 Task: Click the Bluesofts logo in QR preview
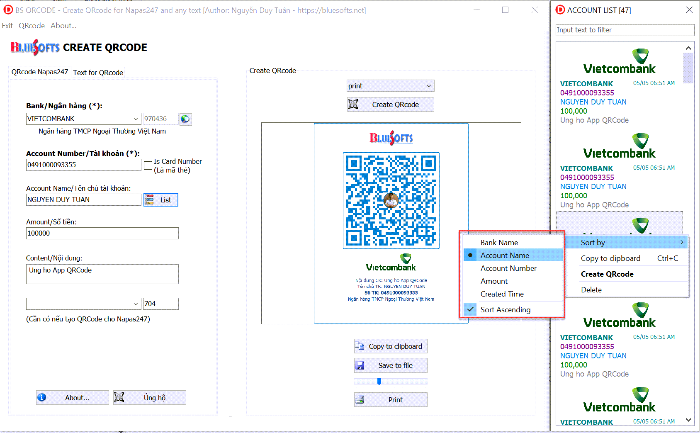click(x=391, y=138)
